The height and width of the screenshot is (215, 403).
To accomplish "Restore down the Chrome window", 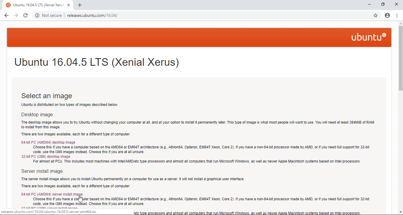I will click(x=383, y=4).
